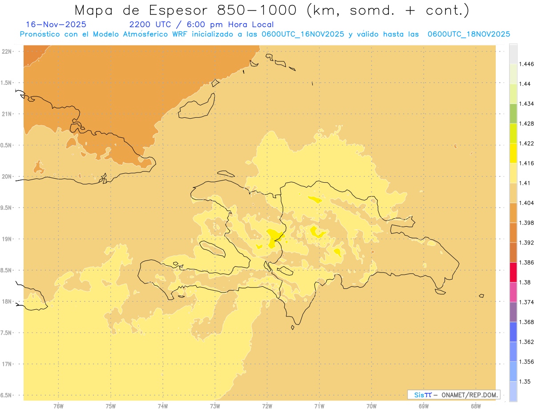This screenshot has height=412, width=534.
Task: Click the '18N' latitude label
Action: coord(7,301)
